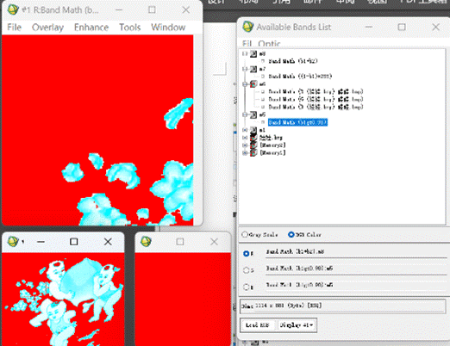Click the Load RGB button
The height and width of the screenshot is (346, 450).
tap(258, 325)
